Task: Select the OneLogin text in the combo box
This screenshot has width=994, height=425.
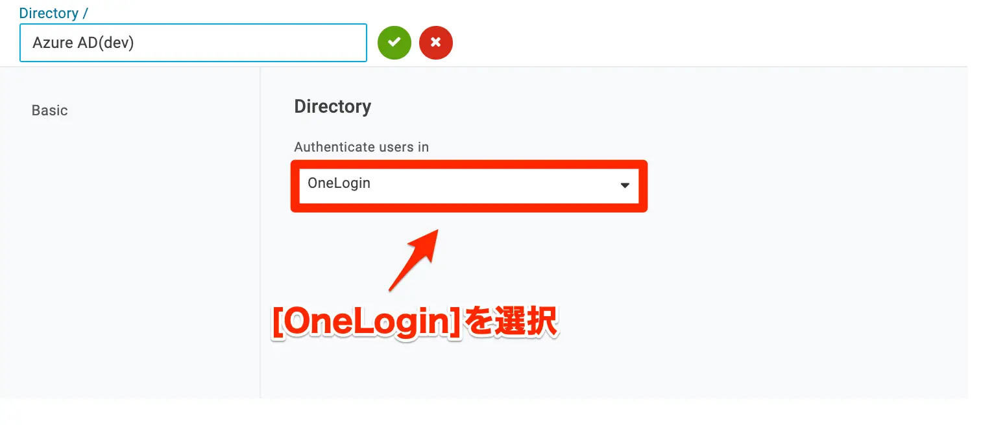Action: click(339, 183)
